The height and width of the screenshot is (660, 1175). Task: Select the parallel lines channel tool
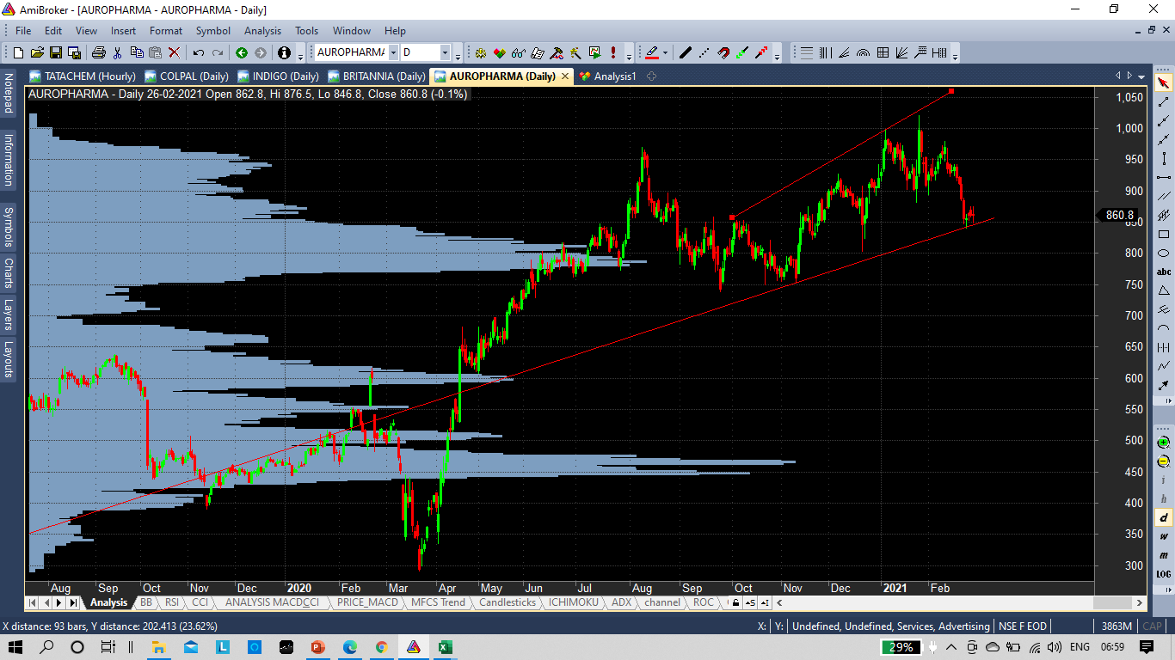point(1163,196)
